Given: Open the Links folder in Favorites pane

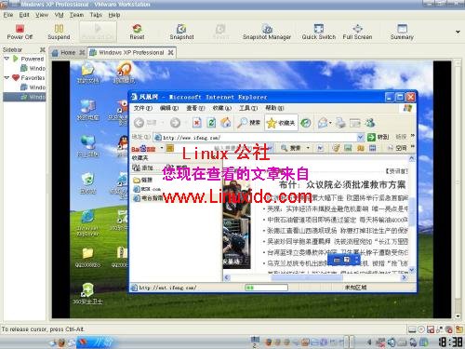Looking at the screenshot, I should [x=142, y=180].
